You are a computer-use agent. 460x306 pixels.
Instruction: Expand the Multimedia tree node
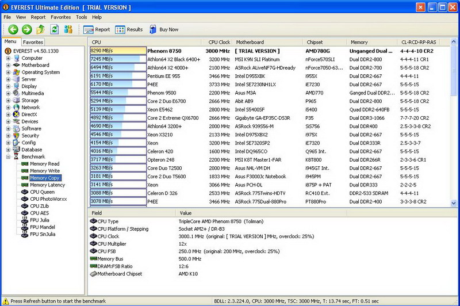8,93
